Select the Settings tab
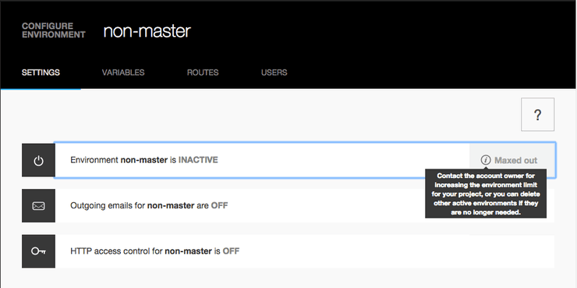 [x=41, y=73]
